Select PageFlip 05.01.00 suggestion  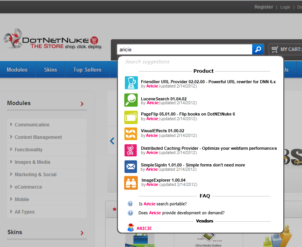pos(188,114)
